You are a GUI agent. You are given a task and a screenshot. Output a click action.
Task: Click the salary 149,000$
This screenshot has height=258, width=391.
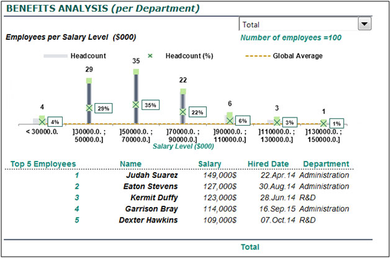click(x=220, y=175)
